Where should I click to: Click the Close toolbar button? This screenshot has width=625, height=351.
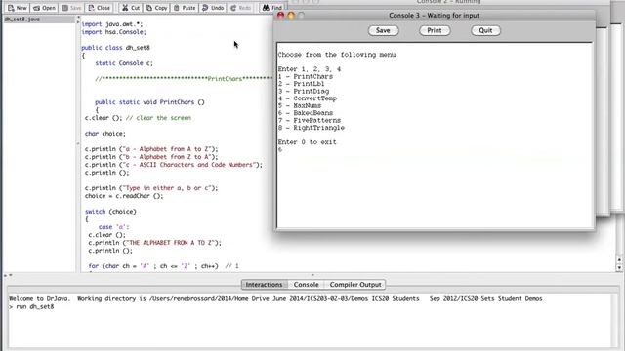point(99,8)
